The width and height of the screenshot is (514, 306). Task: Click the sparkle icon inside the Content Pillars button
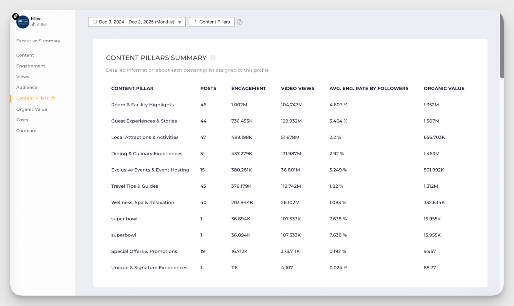(196, 22)
